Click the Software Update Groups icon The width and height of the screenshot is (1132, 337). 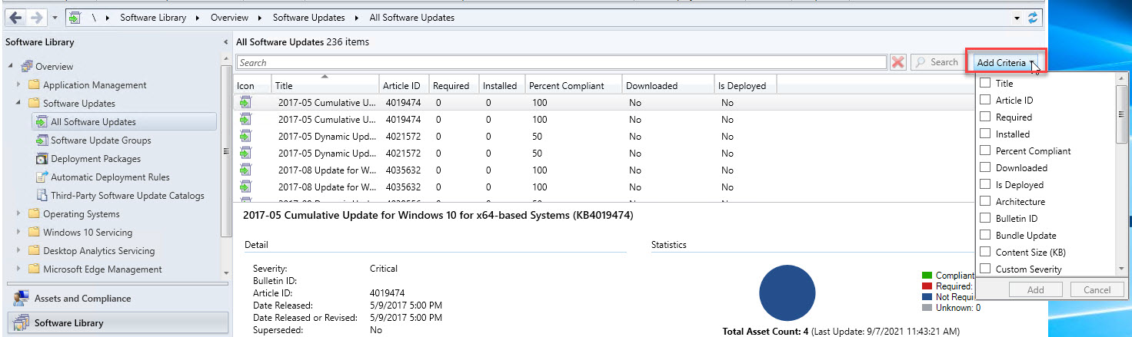[42, 140]
